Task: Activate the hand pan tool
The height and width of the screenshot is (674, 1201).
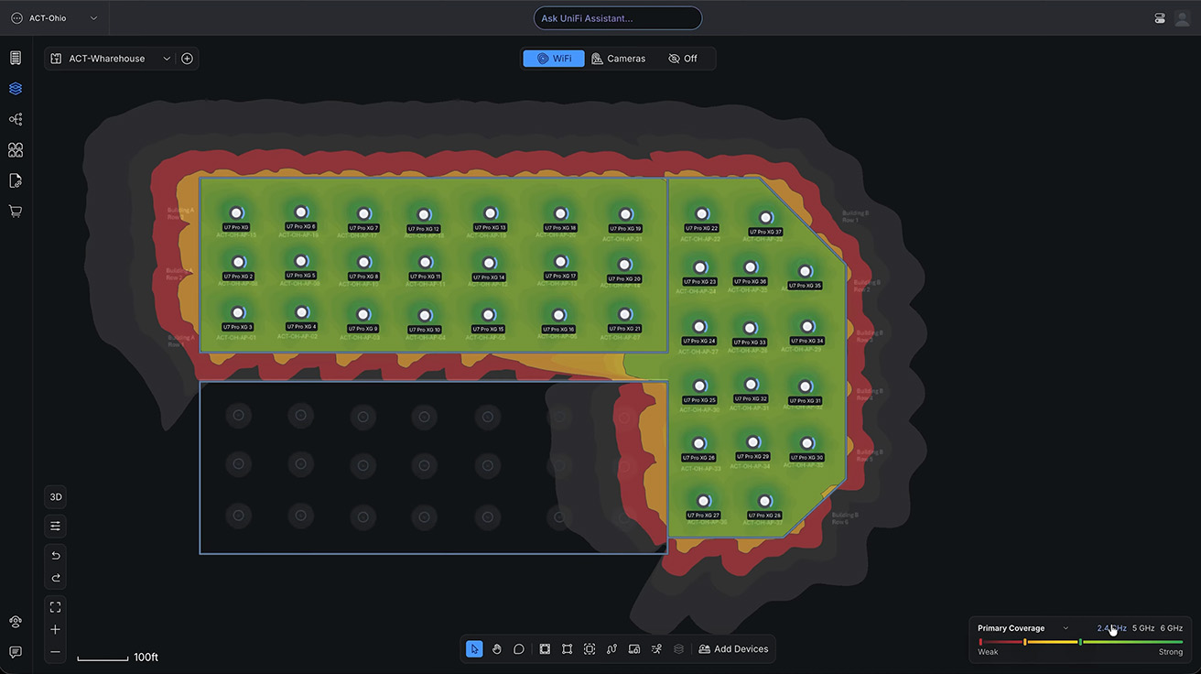Action: pyautogui.click(x=496, y=649)
